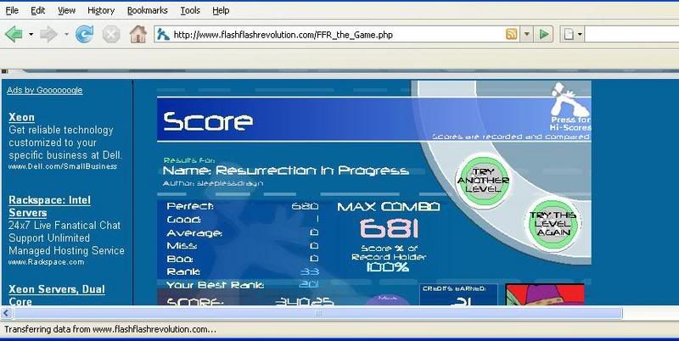Click www.Dell.com/SmallBusiness ad URL
This screenshot has height=341, width=679.
62,166
